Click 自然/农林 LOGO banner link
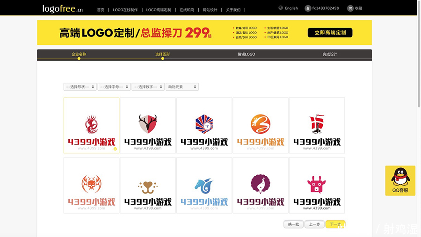421x237 pixels. (x=246, y=37)
